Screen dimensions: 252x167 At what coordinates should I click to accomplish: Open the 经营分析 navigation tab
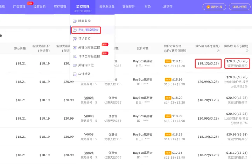(x=40, y=7)
